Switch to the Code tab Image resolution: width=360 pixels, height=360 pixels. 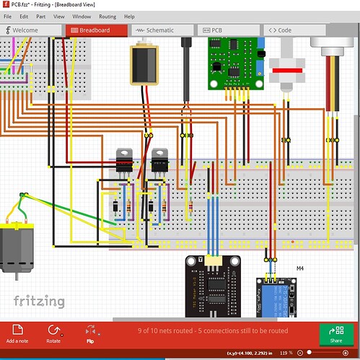294,30
